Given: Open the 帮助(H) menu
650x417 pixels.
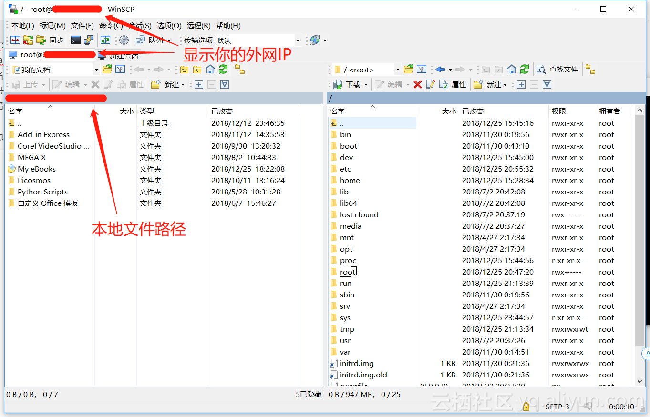Looking at the screenshot, I should [x=228, y=26].
